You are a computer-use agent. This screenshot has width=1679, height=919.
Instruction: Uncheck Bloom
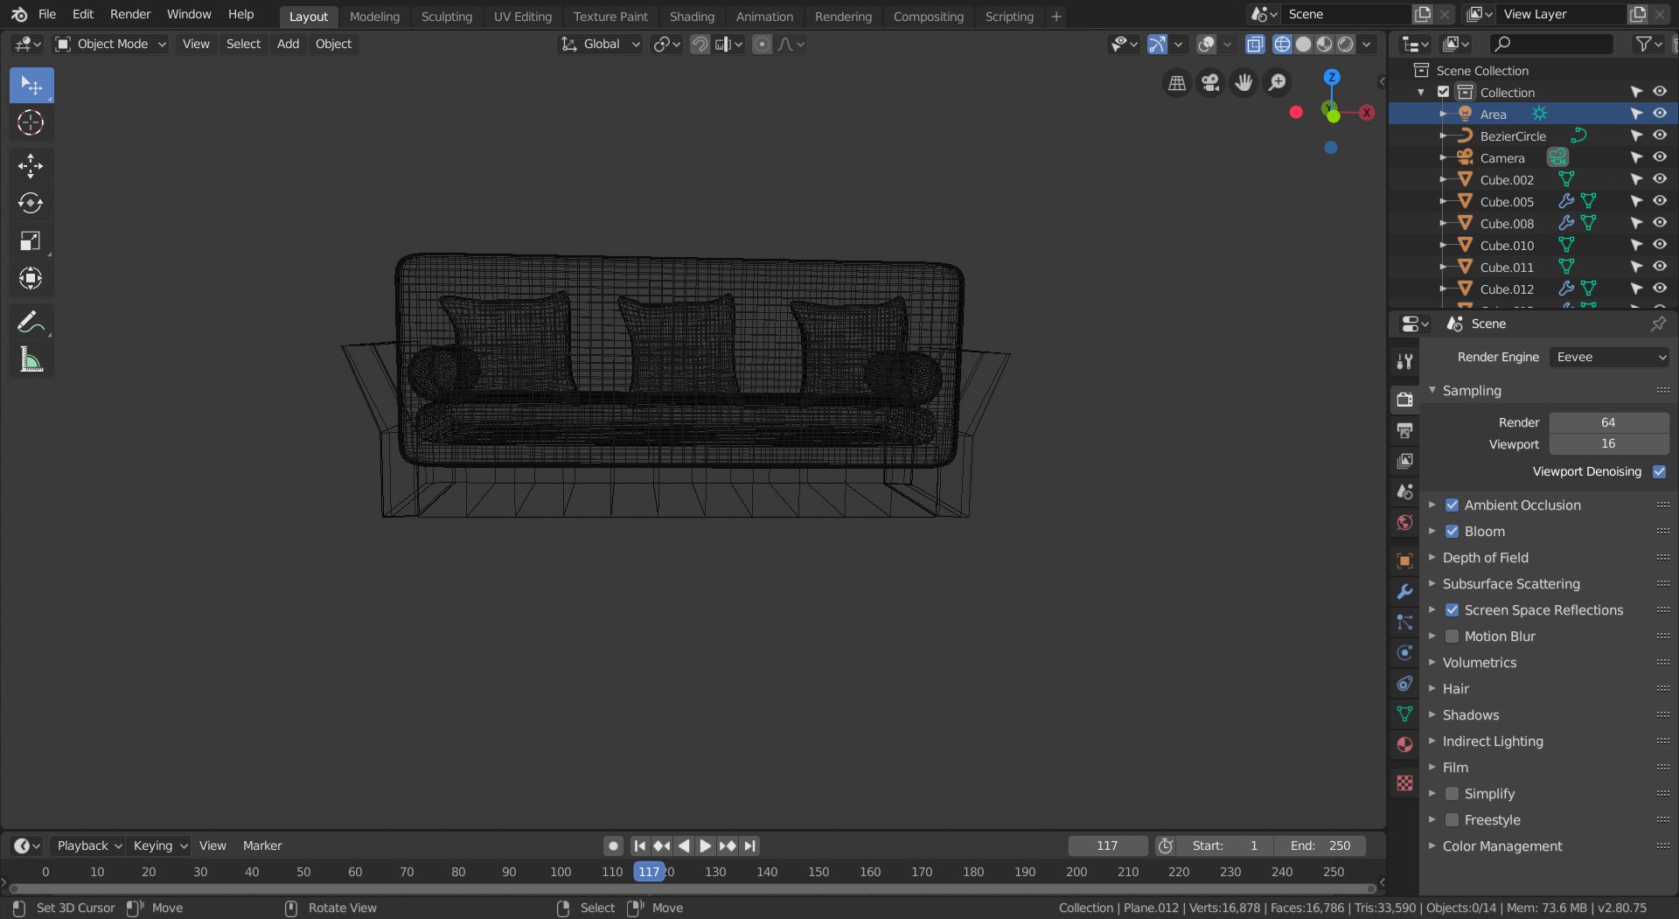[x=1452, y=531]
